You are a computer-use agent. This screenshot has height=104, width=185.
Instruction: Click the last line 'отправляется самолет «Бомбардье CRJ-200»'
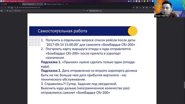point(75,92)
